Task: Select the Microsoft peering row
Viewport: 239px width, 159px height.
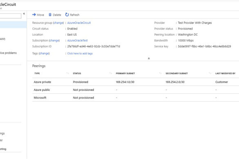Action: point(136,98)
